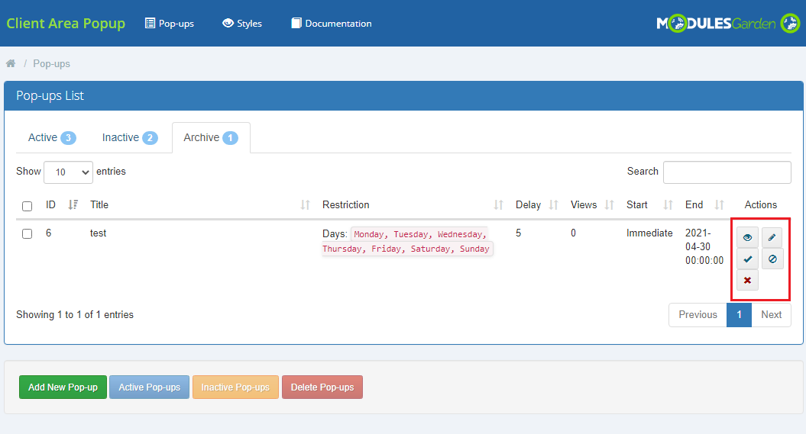This screenshot has height=434, width=806.
Task: Open Pop-ups in top navigation
Action: [170, 23]
